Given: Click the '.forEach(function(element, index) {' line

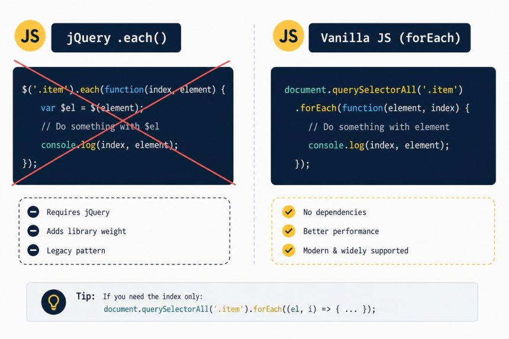Looking at the screenshot, I should click(x=382, y=108).
